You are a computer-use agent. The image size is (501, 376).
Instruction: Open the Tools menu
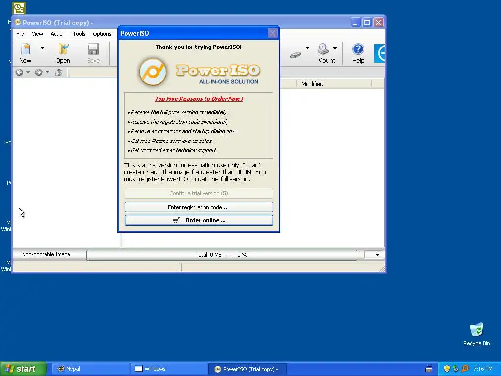(79, 34)
